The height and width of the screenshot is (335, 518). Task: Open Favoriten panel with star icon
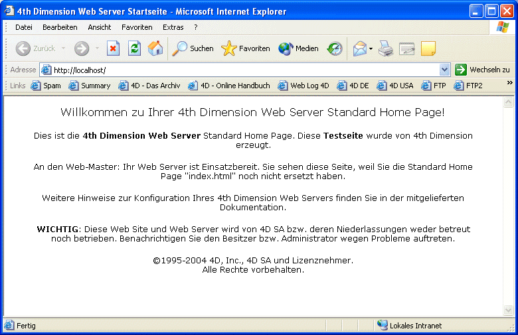[246, 48]
